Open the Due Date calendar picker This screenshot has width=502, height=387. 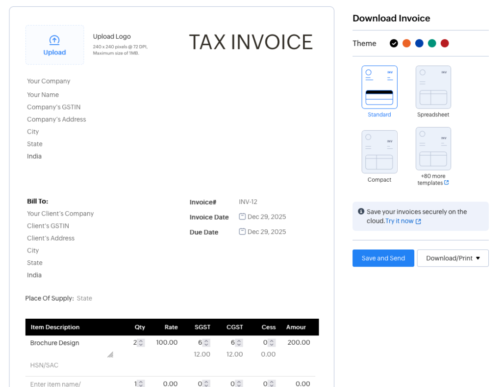point(242,231)
